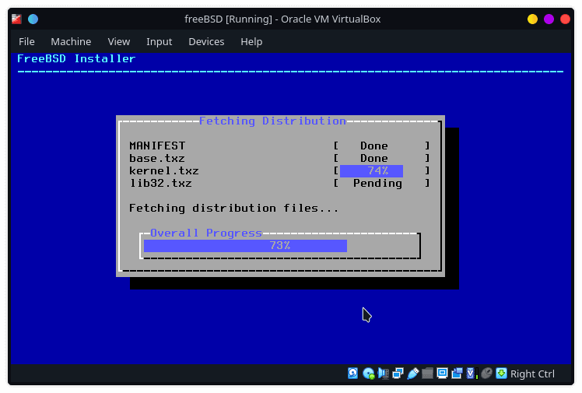Click the VirtualBox window app icon
This screenshot has width=582, height=393.
16,19
